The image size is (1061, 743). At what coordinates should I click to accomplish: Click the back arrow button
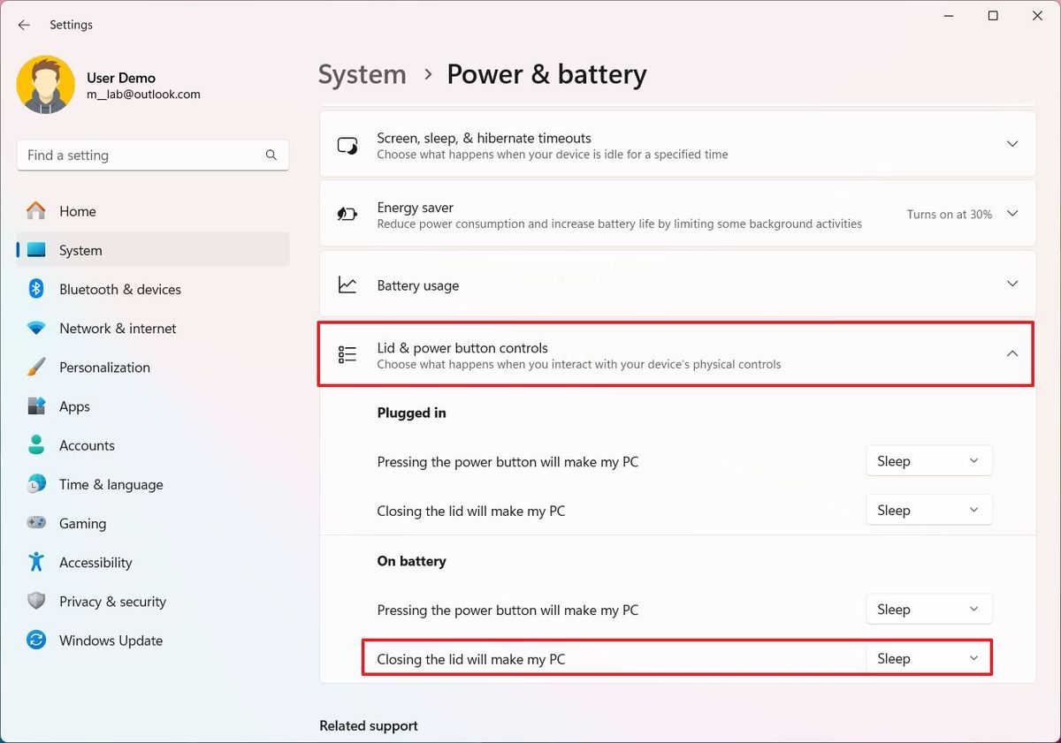click(x=24, y=25)
